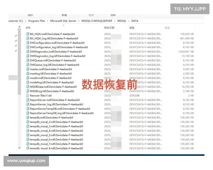Click icon of MSDBLog.ldf file
This screenshot has height=170, width=213.
(28, 91)
